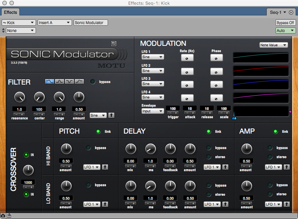The height and width of the screenshot is (219, 298).
Task: Open the Envelope Input source dropdown
Action: 153,111
